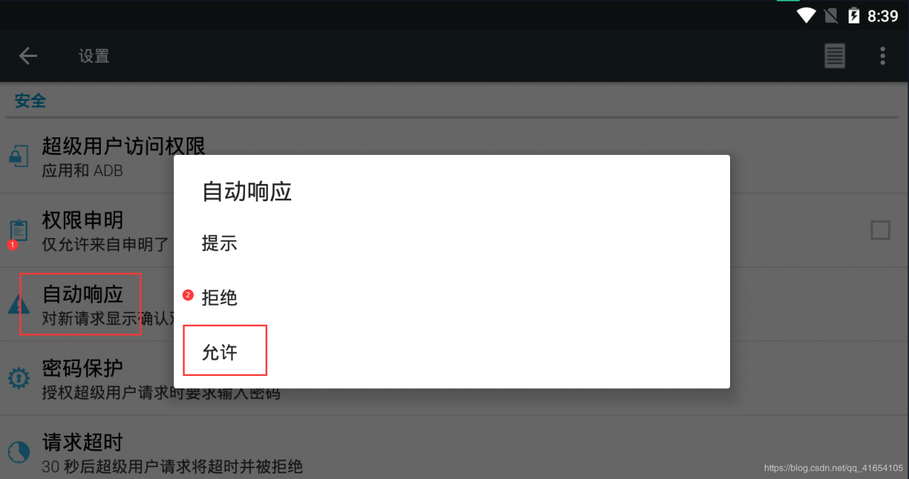Open 密码保护 setting entry
The image size is (909, 479).
[x=454, y=378]
